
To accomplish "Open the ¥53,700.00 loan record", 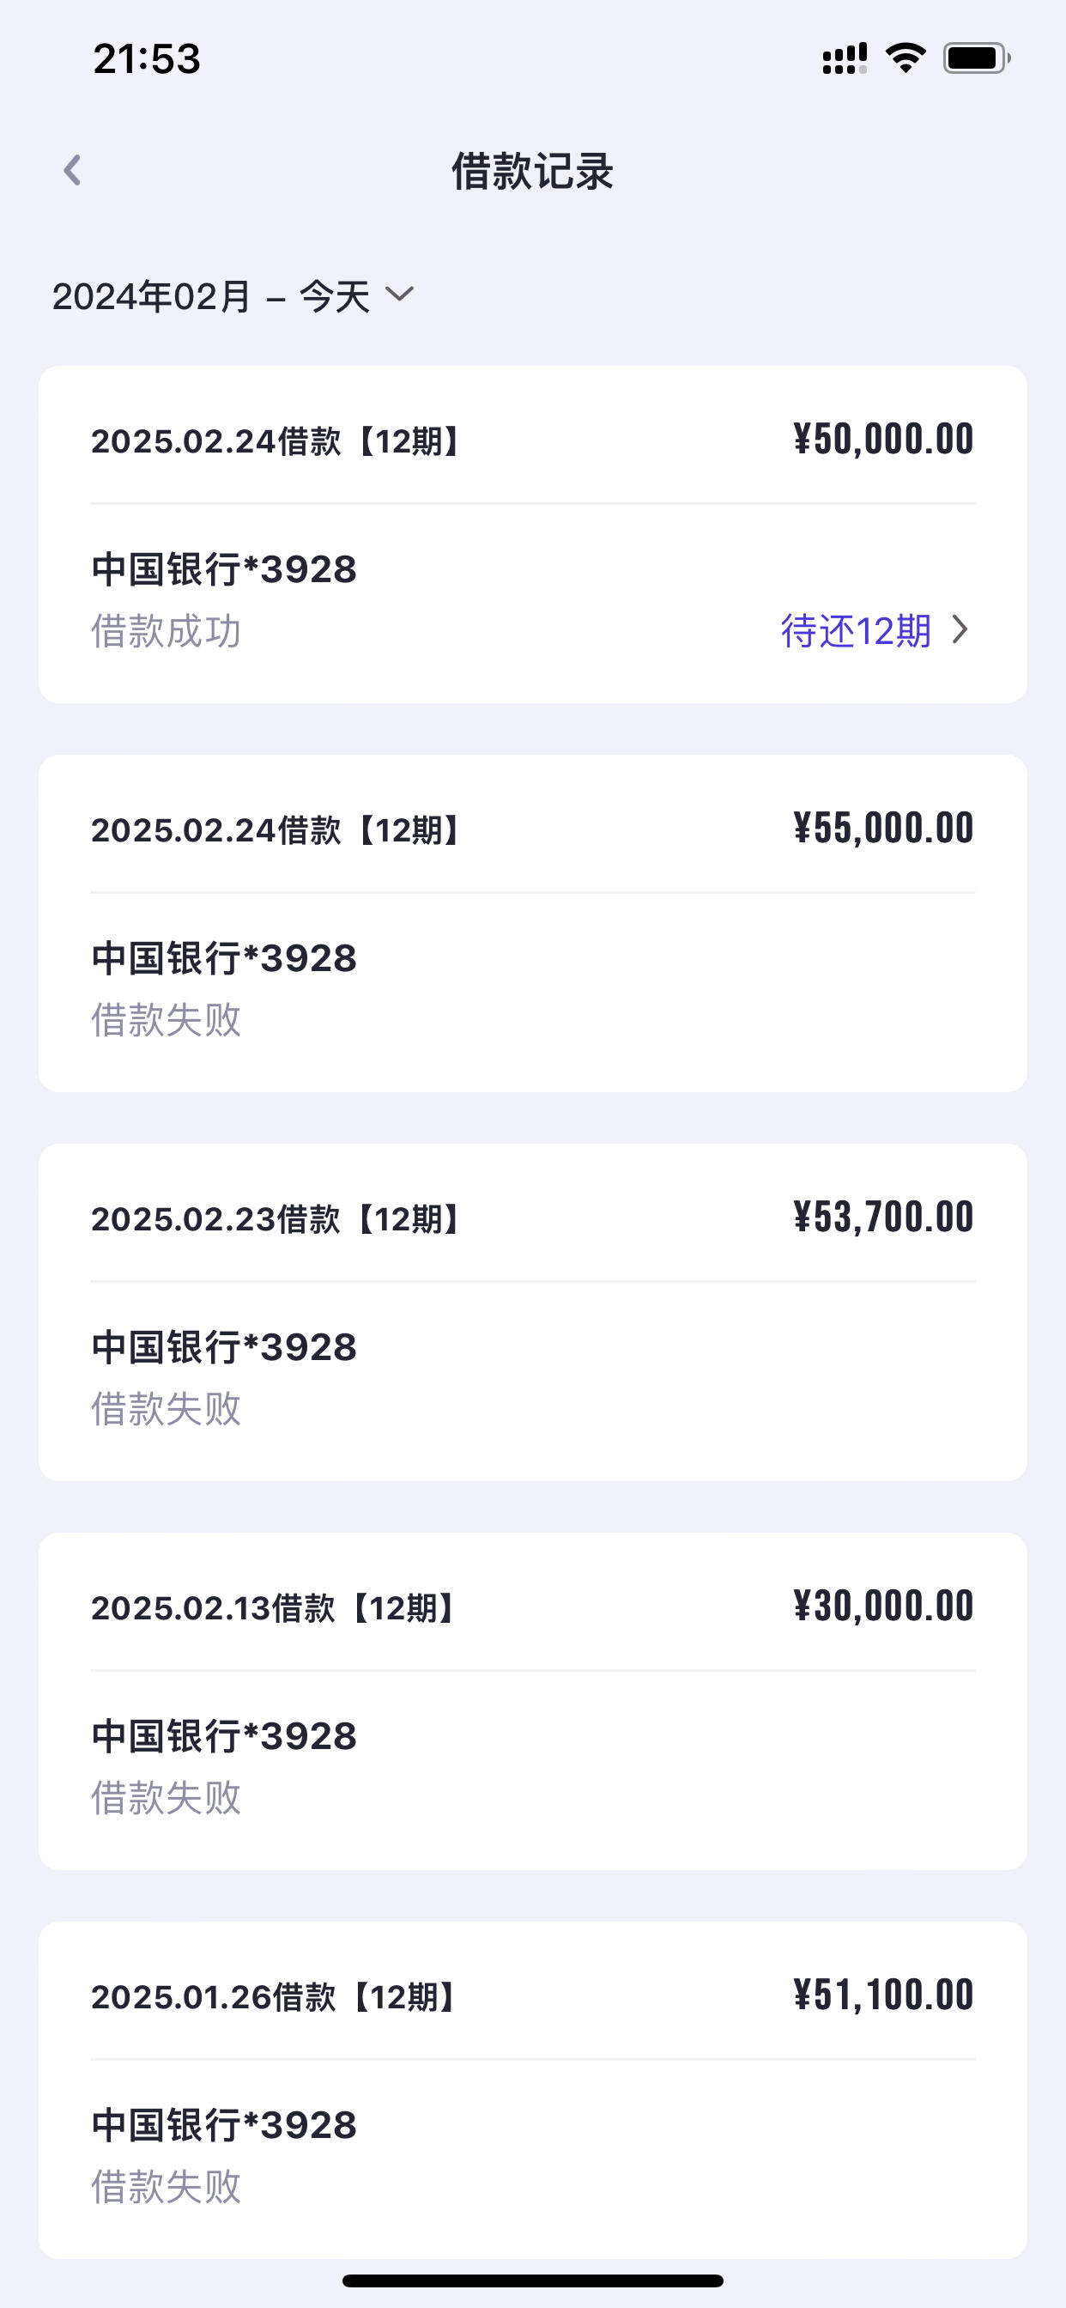I will (x=533, y=1312).
